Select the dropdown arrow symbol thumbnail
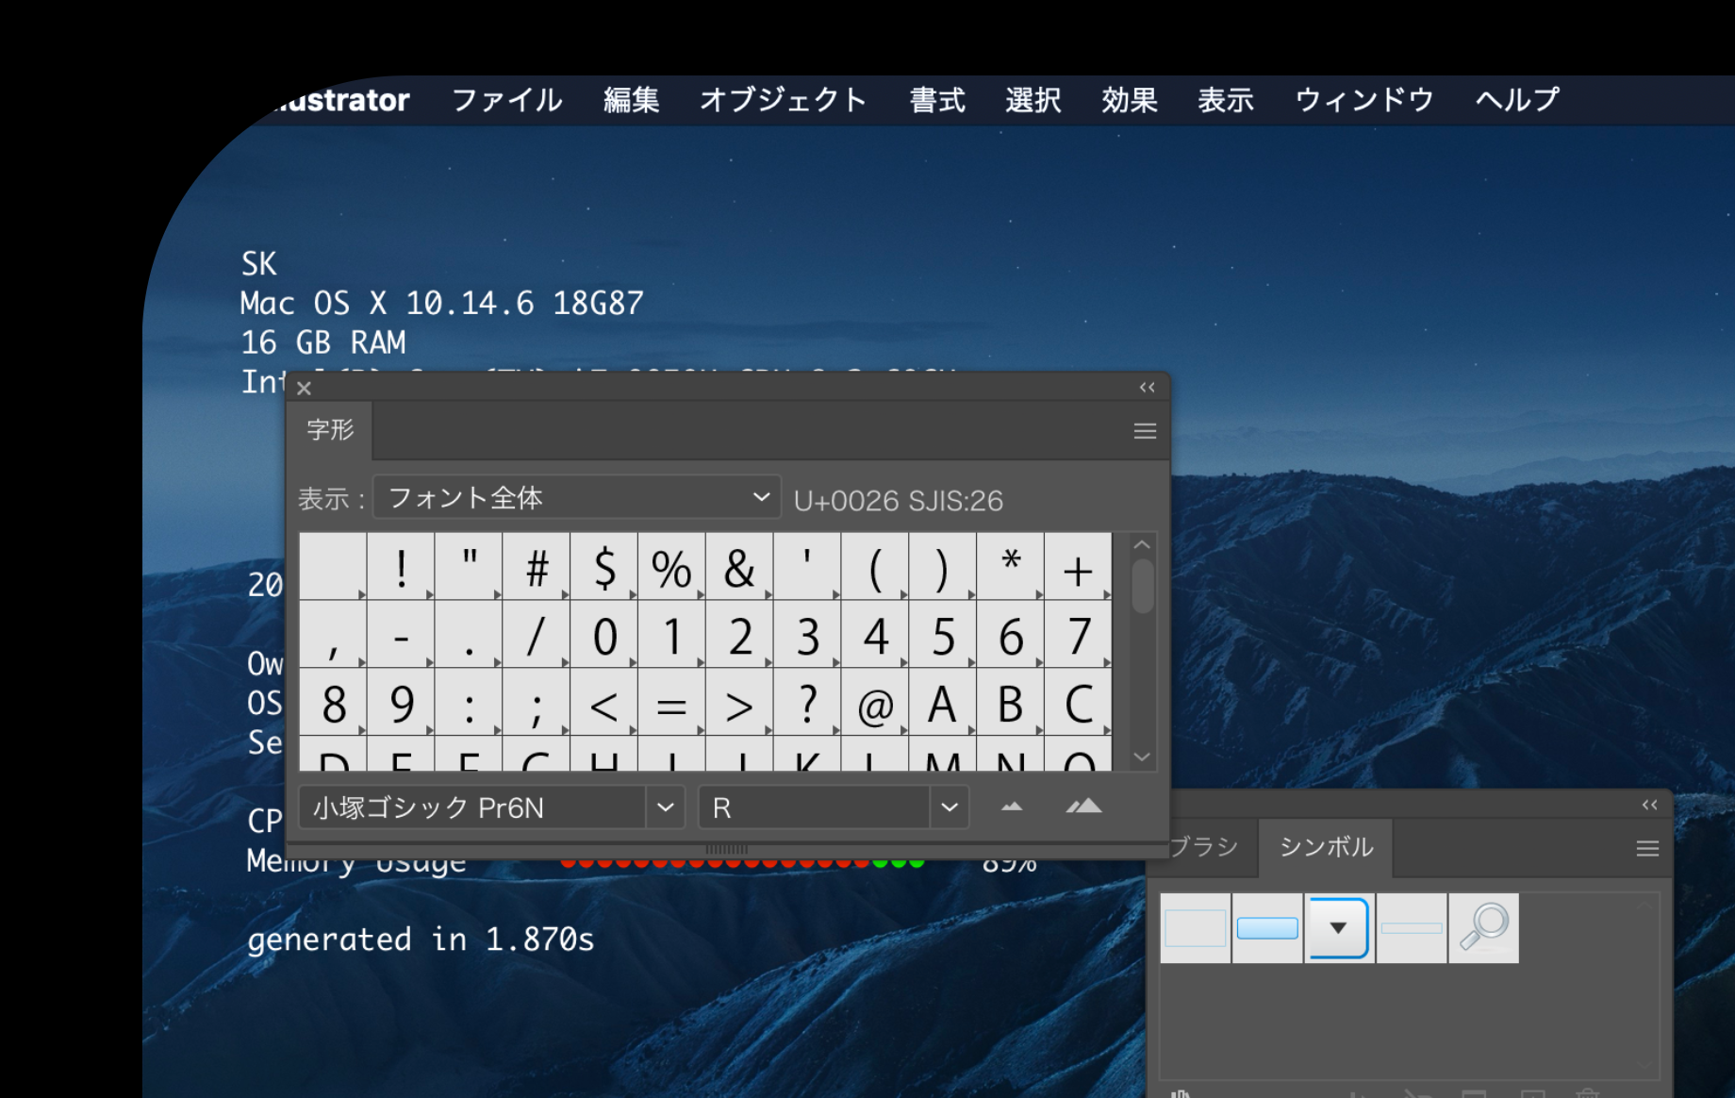 pyautogui.click(x=1338, y=928)
